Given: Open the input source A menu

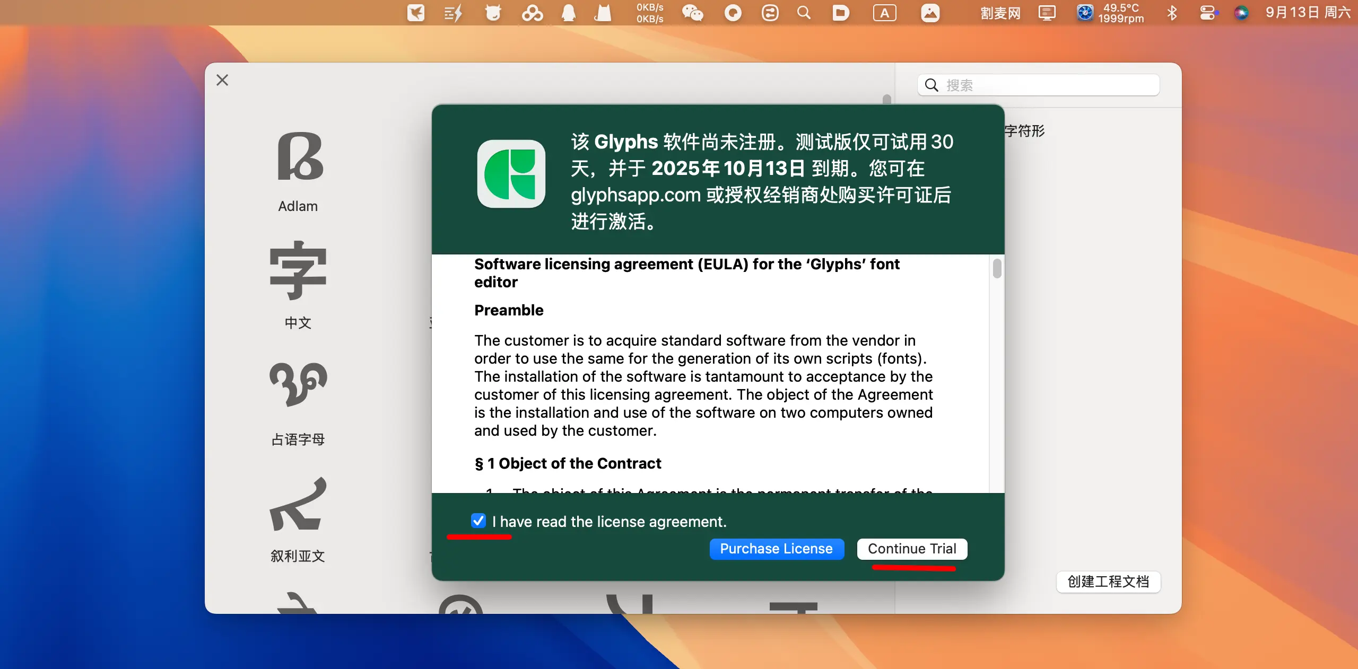Looking at the screenshot, I should [884, 13].
